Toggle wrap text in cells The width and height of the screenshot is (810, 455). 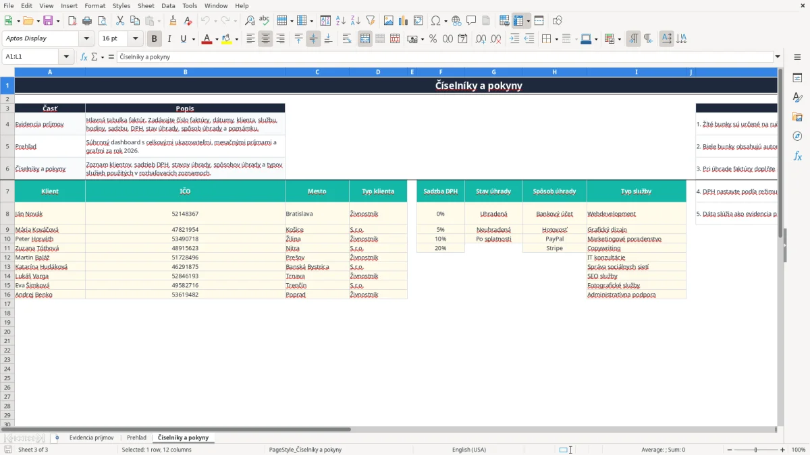coord(347,39)
